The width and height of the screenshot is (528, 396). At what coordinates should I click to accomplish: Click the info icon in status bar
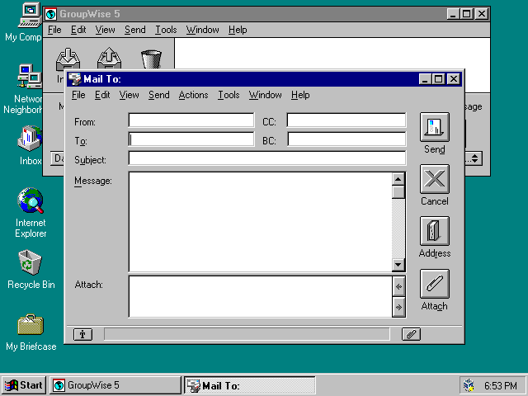click(82, 334)
